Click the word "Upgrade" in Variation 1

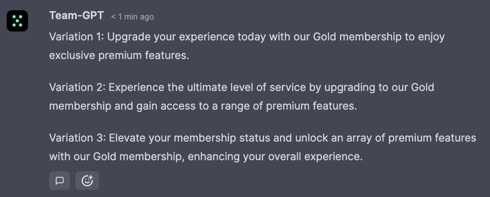129,37
